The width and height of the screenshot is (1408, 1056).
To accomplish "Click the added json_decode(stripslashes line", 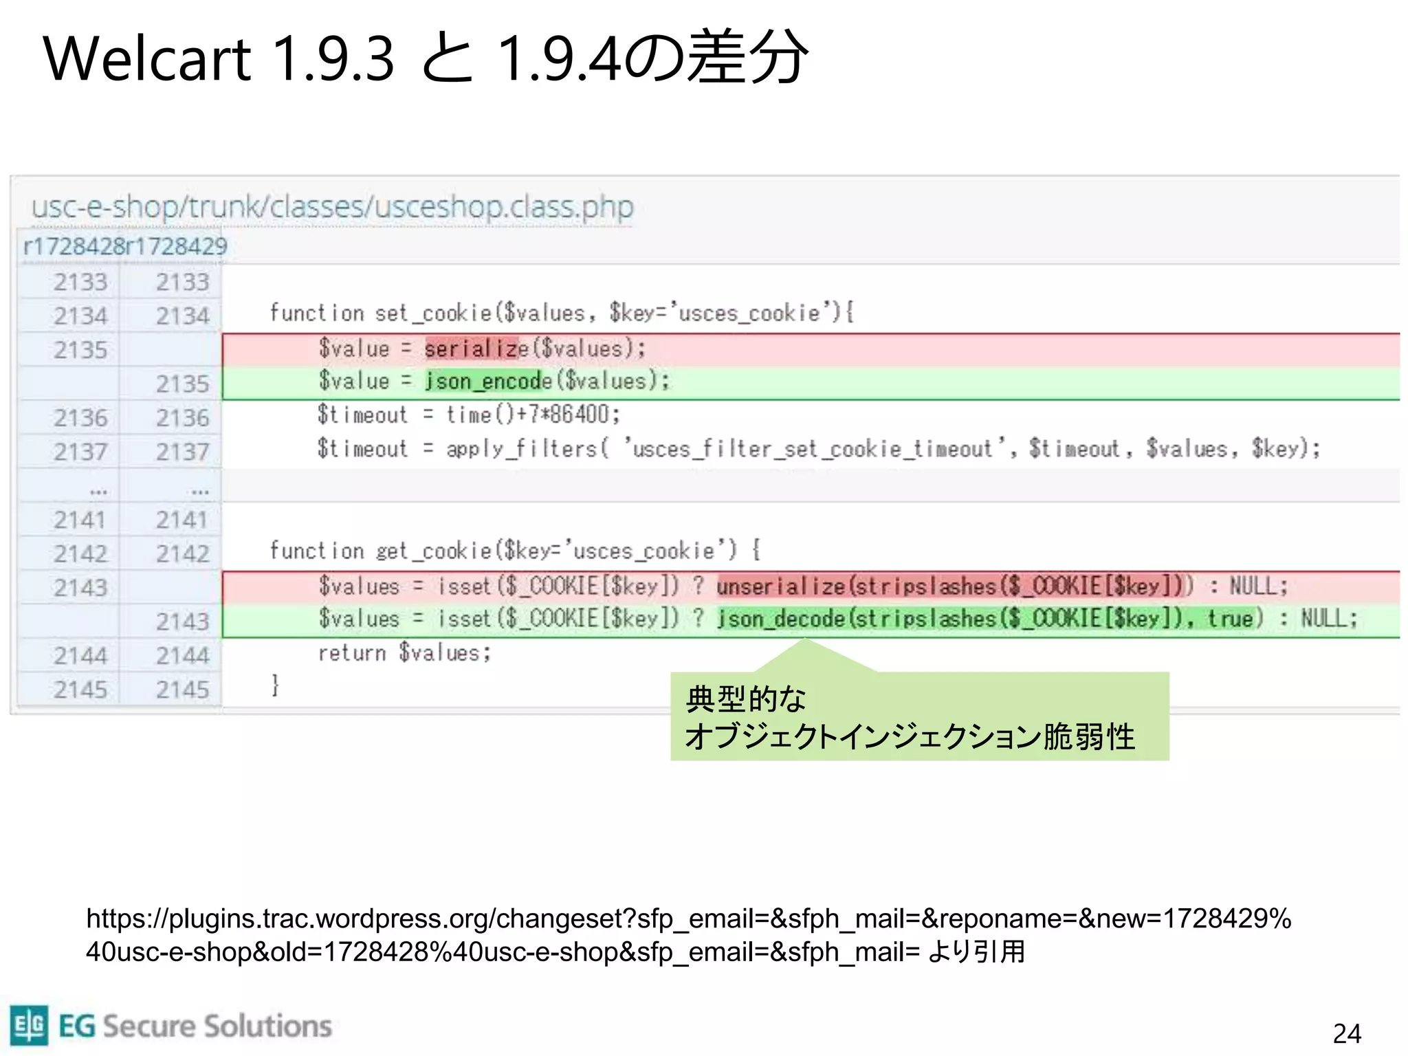I will pyautogui.click(x=811, y=619).
